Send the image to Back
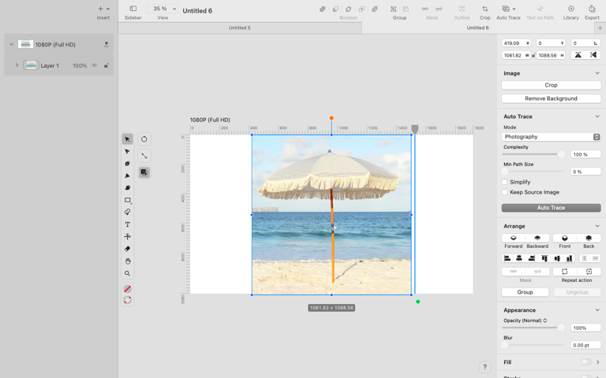 point(589,238)
